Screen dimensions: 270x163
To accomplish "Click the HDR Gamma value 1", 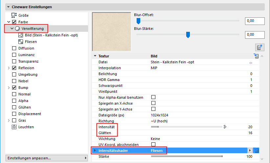I will 251,80.
